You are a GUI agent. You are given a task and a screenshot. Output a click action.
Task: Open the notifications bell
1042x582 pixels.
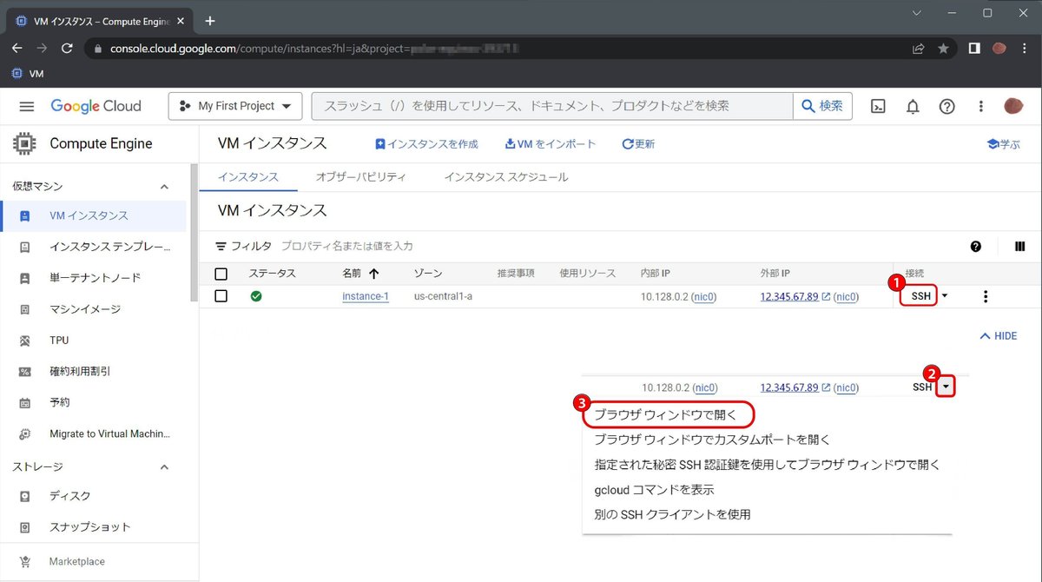point(913,106)
